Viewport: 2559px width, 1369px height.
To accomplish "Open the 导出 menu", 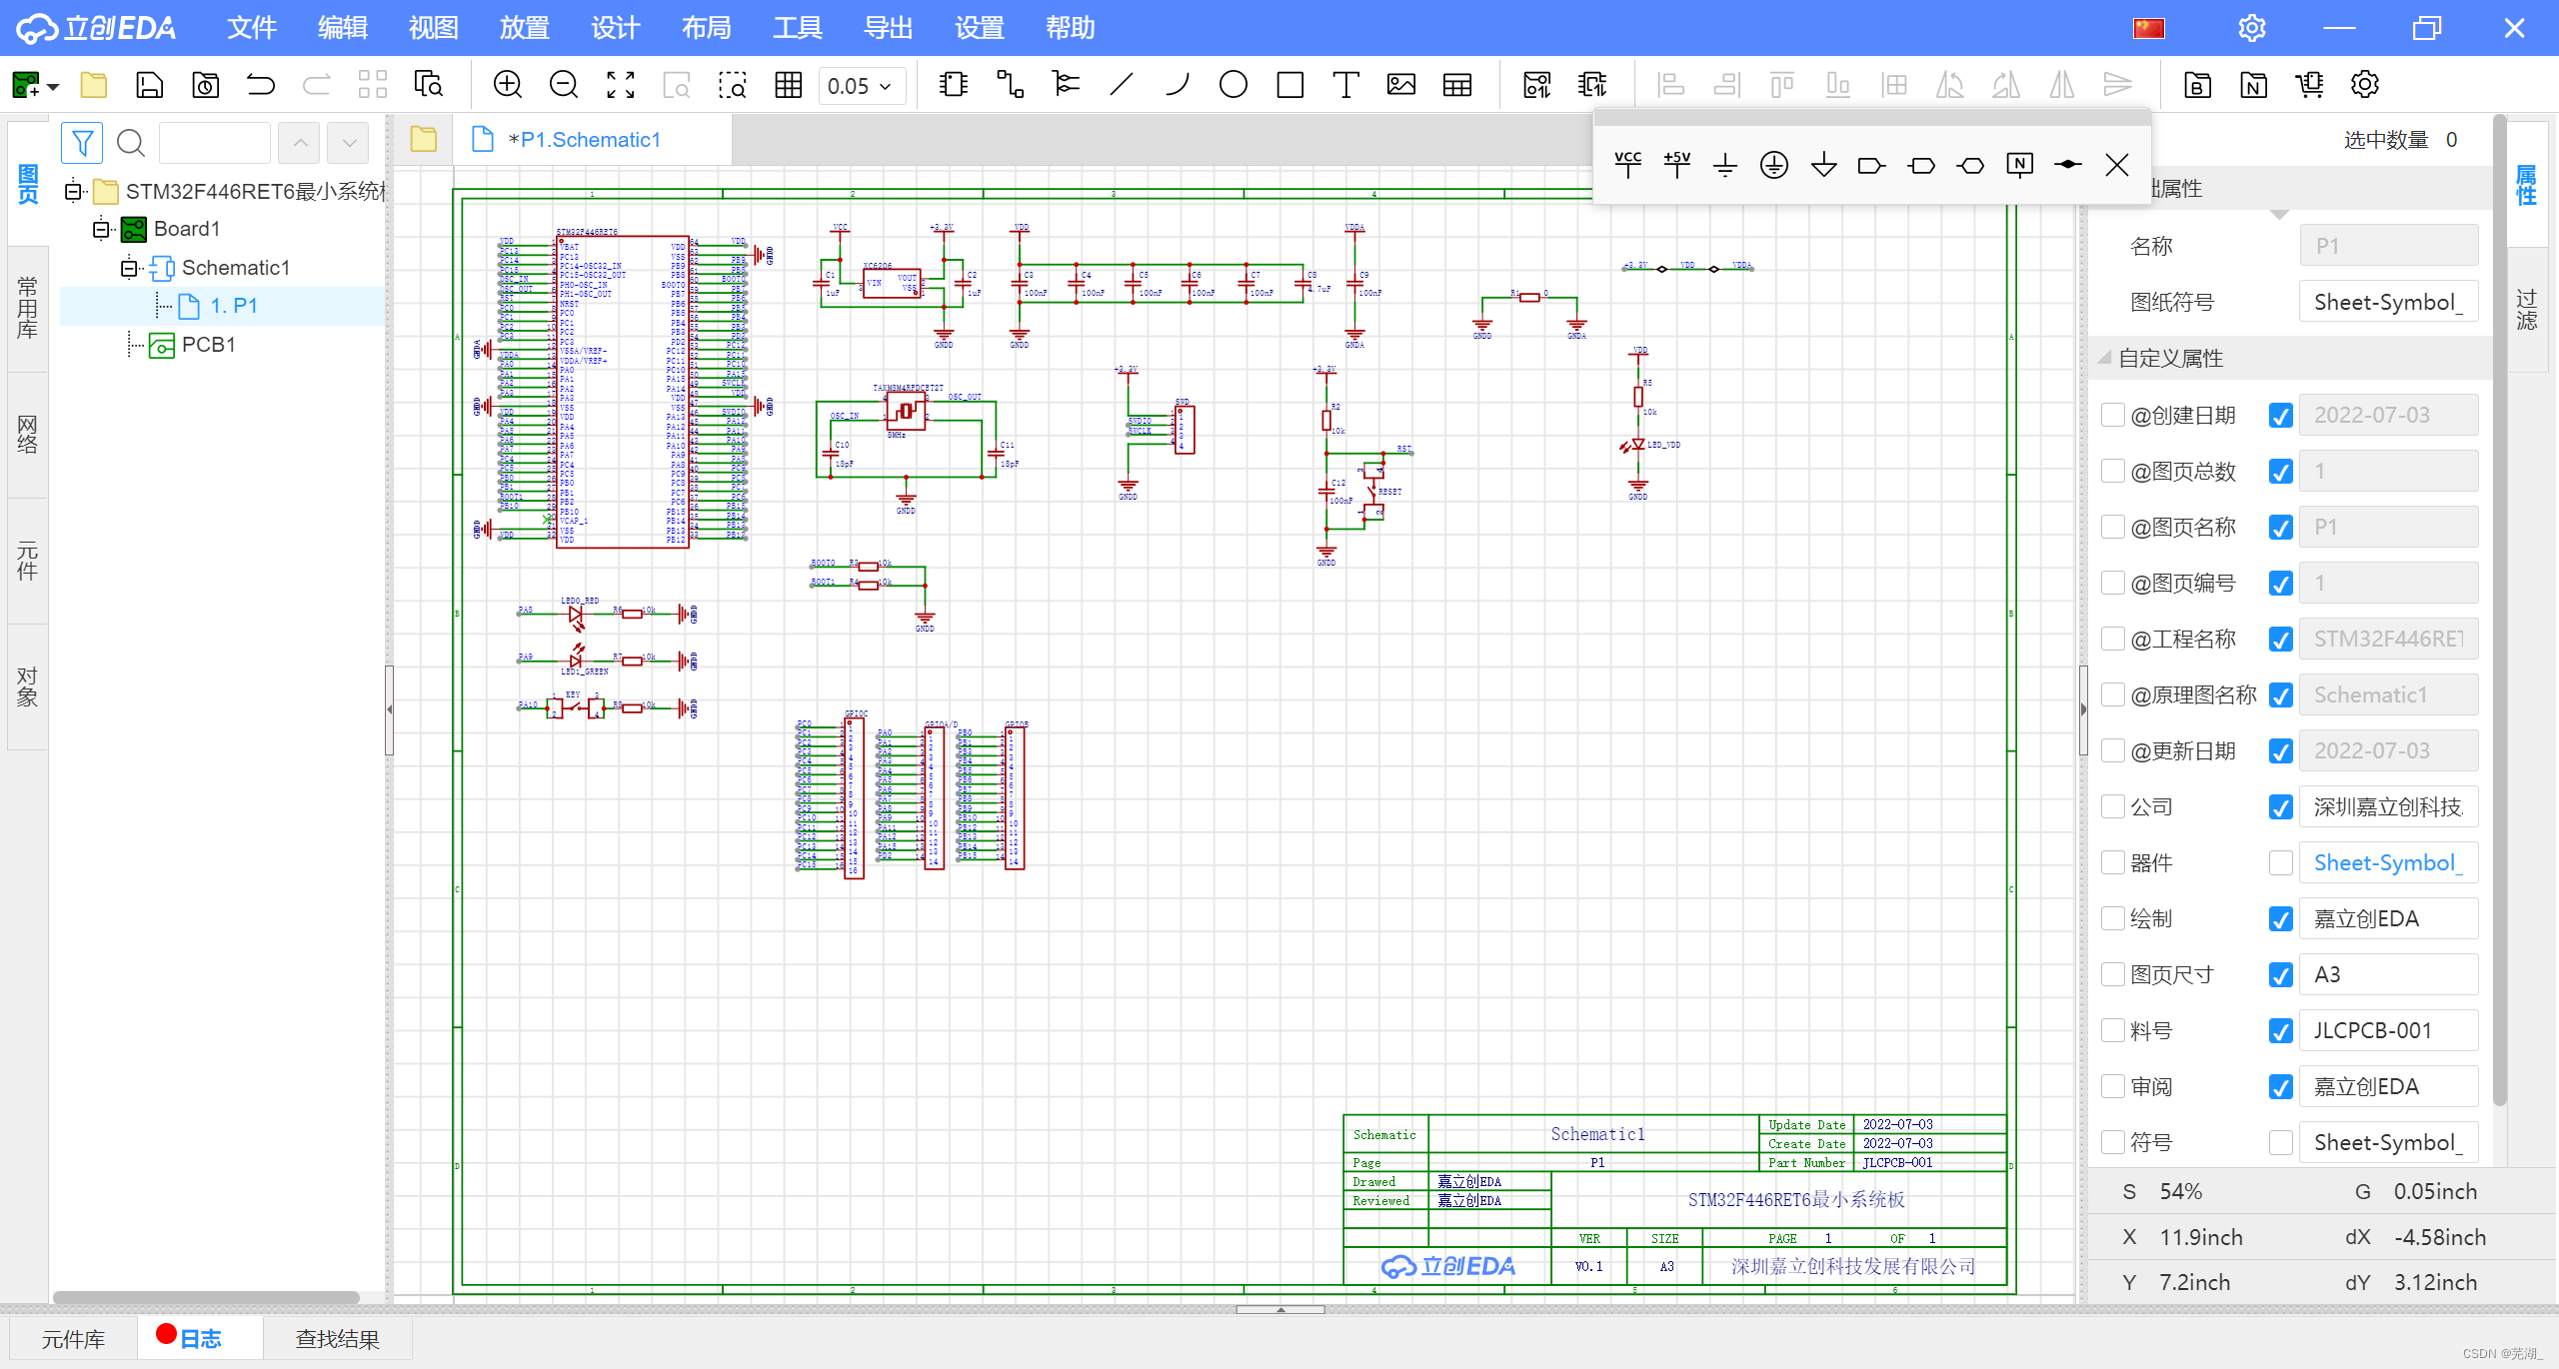I will [x=888, y=28].
